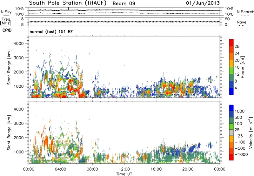Click the N.Sky legend label
This screenshot has height=176, width=254.
click(6, 12)
